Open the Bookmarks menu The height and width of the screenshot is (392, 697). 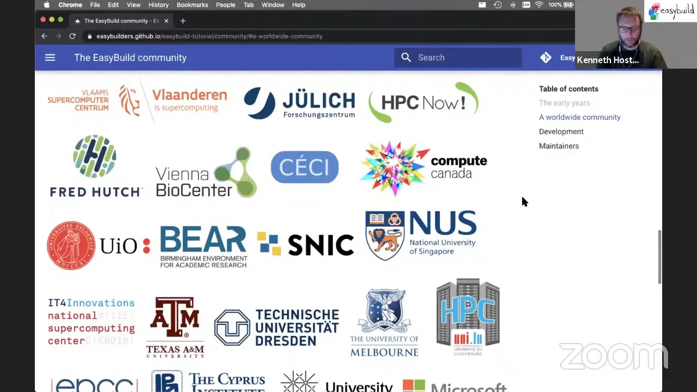[x=192, y=5]
